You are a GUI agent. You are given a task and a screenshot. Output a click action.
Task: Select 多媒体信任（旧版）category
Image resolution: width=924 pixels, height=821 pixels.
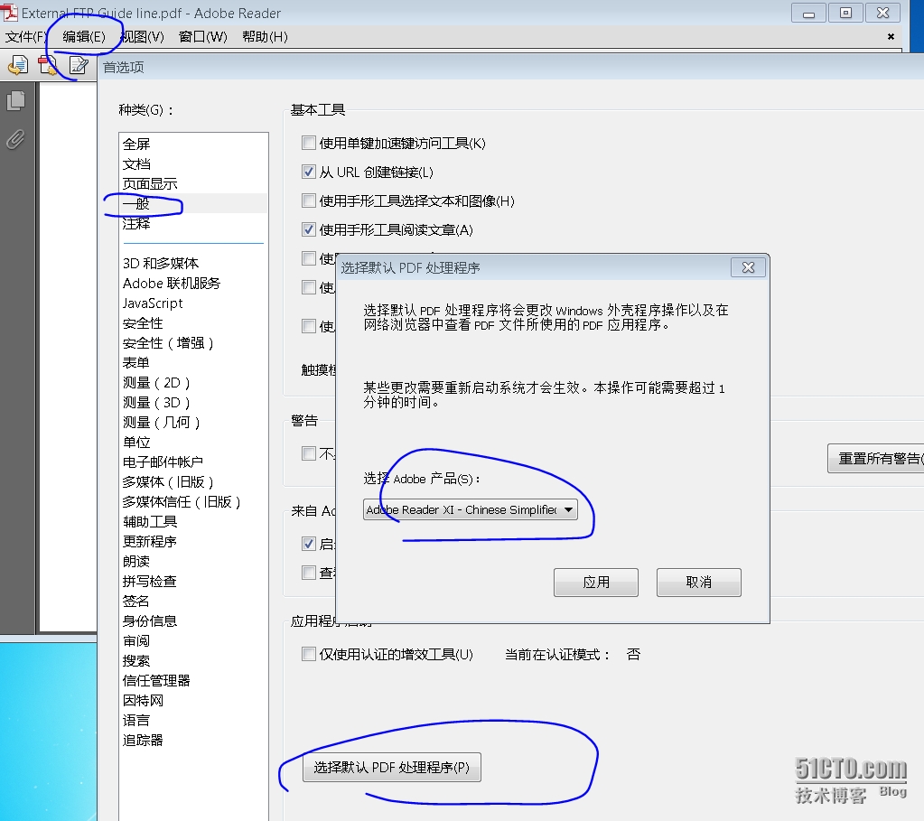coord(182,502)
